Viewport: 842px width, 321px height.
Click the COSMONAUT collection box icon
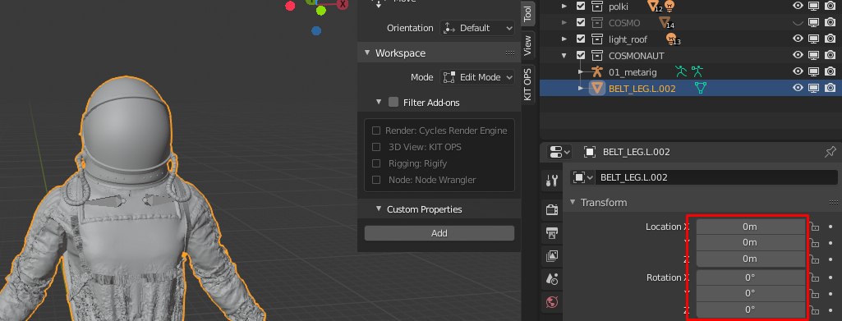pyautogui.click(x=597, y=55)
